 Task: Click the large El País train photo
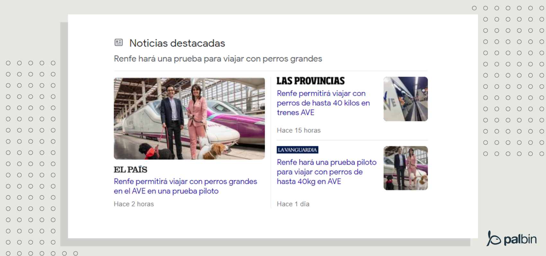[x=189, y=118]
